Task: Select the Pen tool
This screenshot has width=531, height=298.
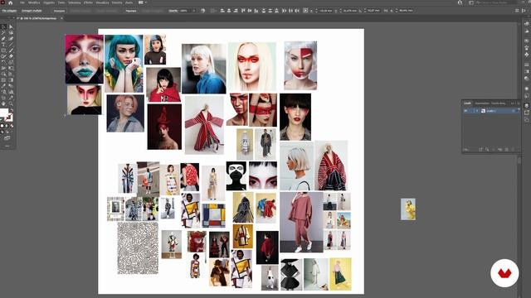Action: [x=3, y=39]
